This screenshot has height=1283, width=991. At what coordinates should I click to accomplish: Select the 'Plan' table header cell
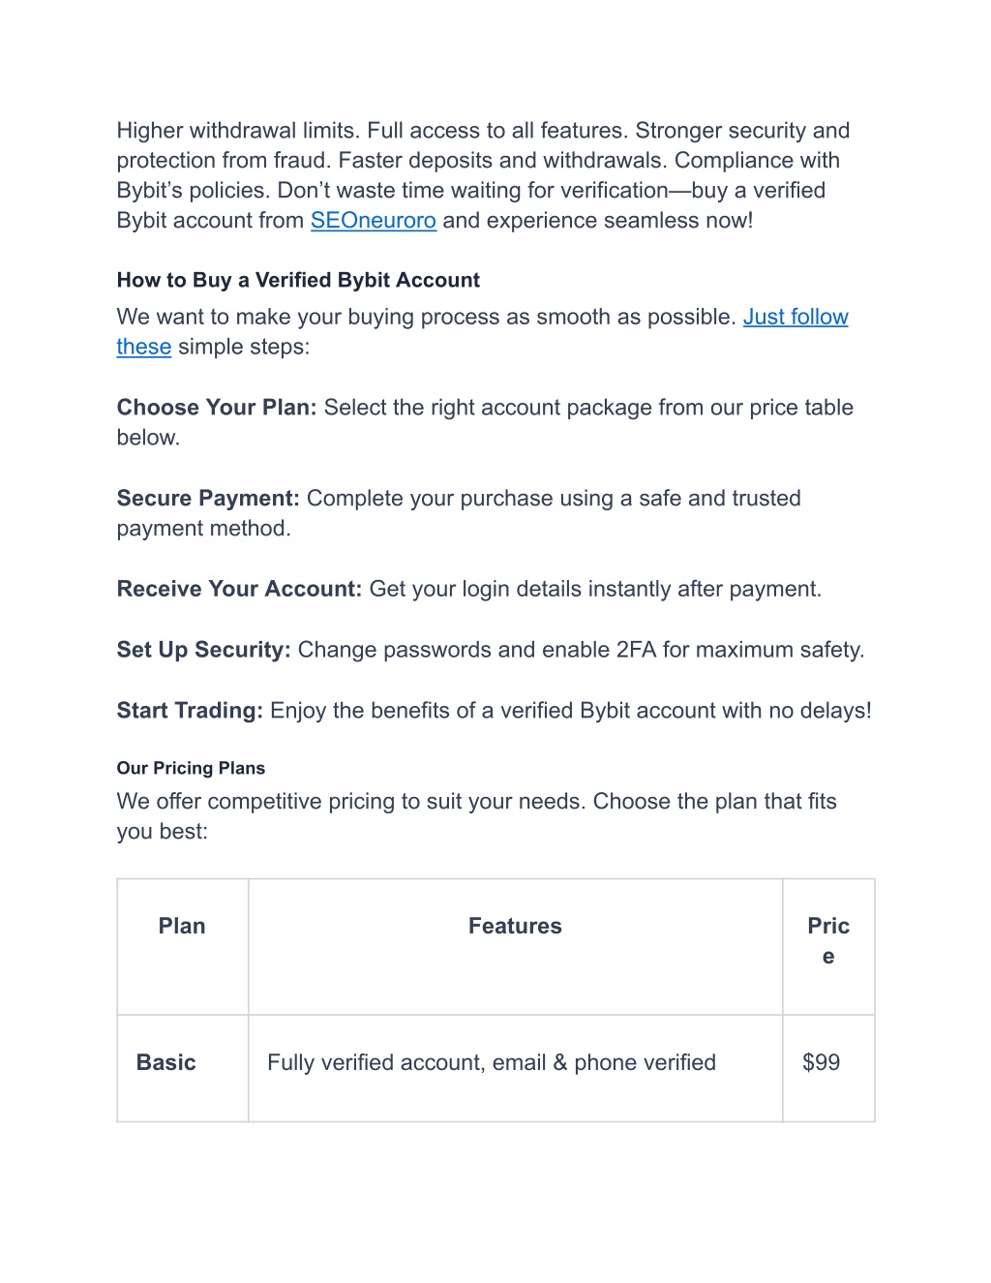pyautogui.click(x=183, y=947)
